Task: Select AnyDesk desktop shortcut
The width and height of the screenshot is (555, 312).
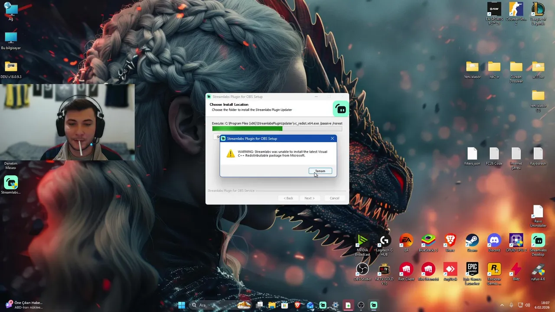Action: point(450,272)
